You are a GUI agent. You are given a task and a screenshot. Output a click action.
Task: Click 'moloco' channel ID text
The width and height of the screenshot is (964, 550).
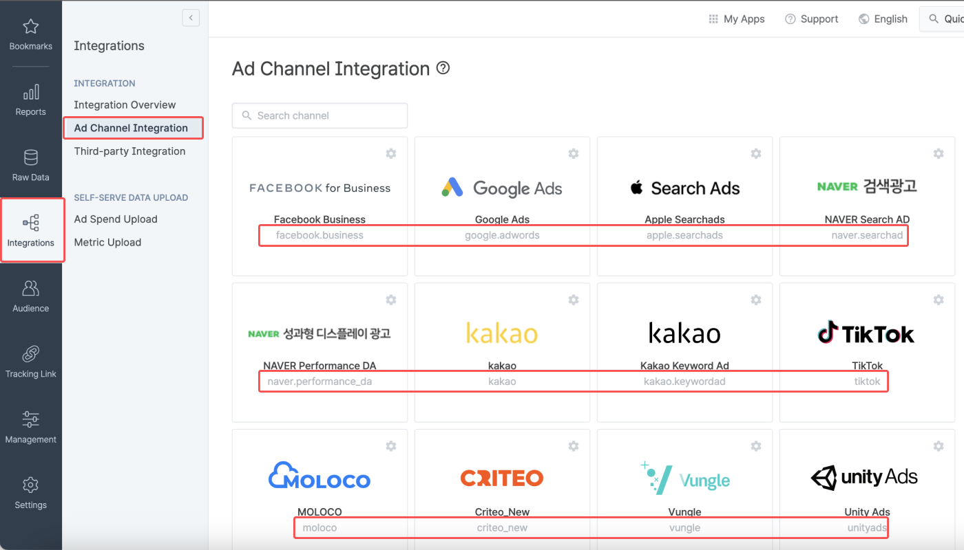click(x=319, y=527)
